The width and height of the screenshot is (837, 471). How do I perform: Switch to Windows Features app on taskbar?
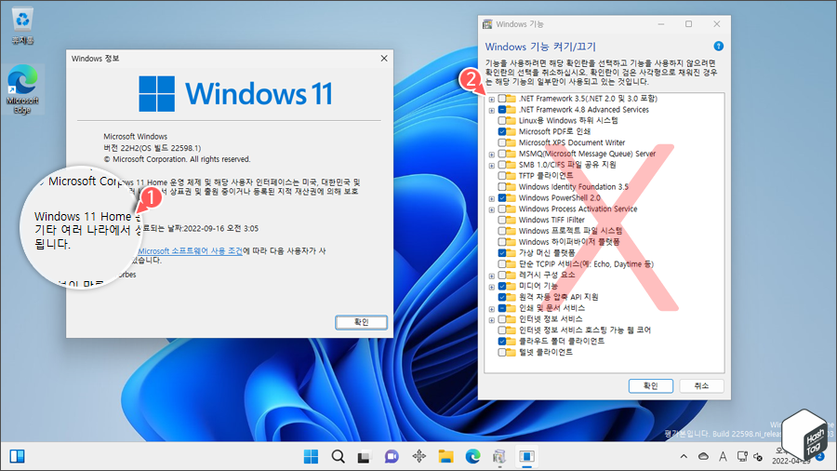click(x=499, y=456)
